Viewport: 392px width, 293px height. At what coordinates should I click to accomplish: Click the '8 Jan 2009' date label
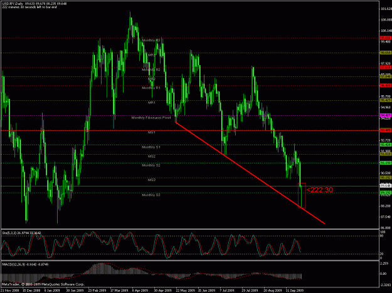click(x=53, y=290)
